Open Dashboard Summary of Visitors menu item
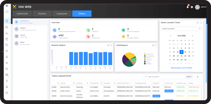 [30, 22]
